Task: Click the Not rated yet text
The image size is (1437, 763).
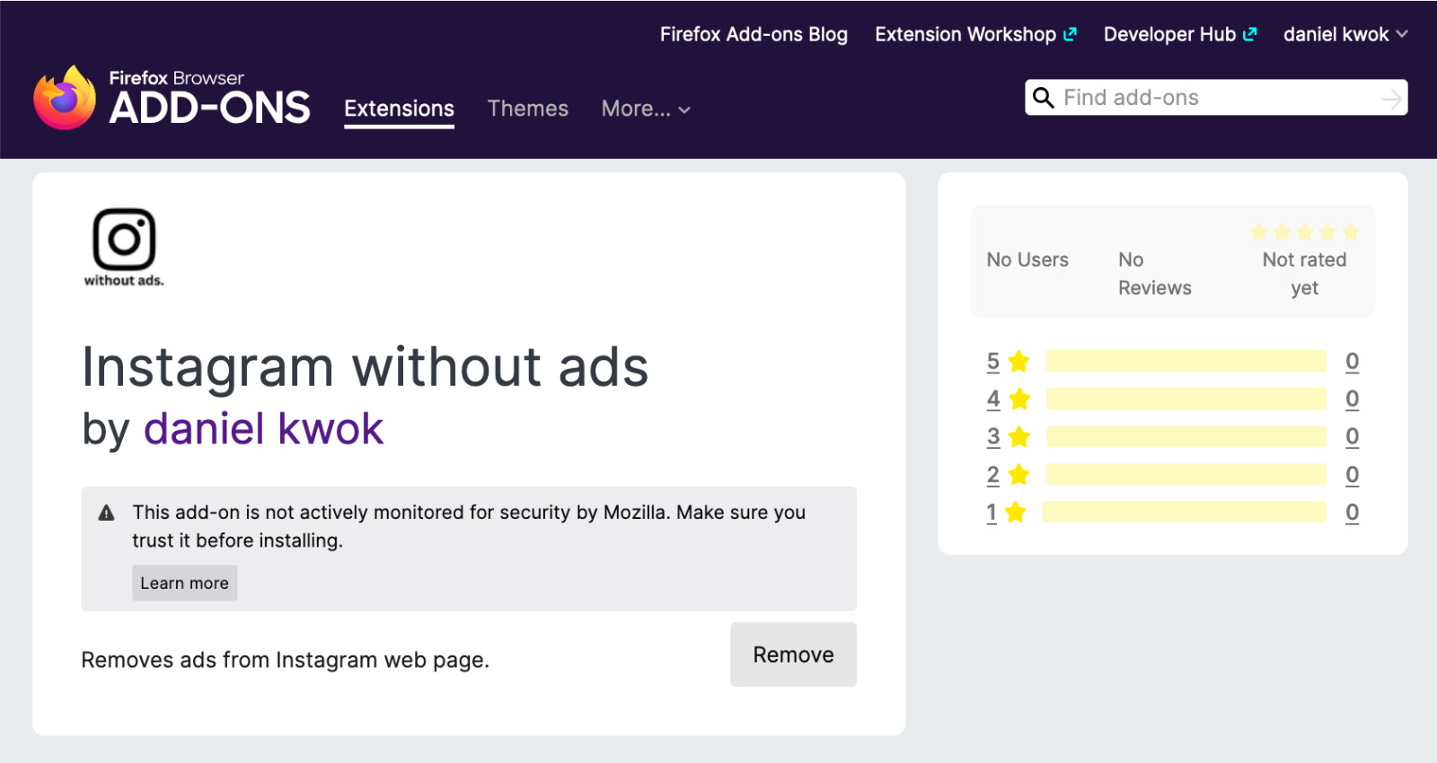Action: pyautogui.click(x=1305, y=274)
